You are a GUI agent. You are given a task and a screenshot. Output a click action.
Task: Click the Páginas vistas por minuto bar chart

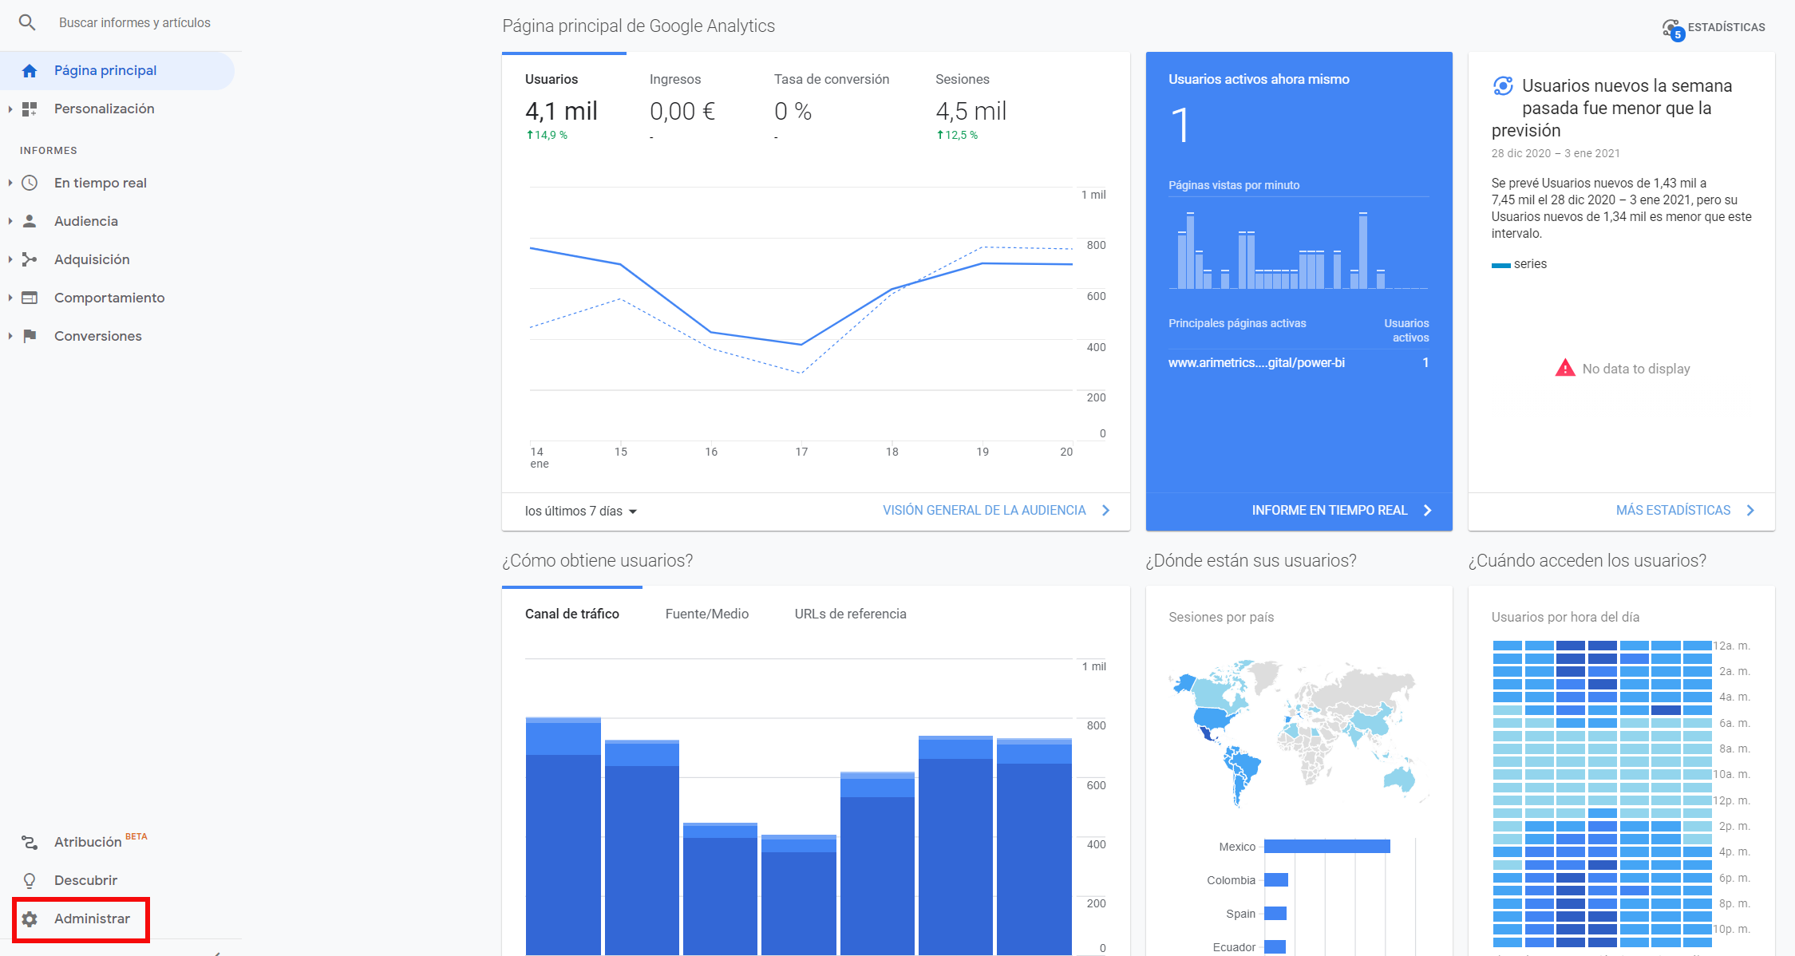coord(1299,250)
